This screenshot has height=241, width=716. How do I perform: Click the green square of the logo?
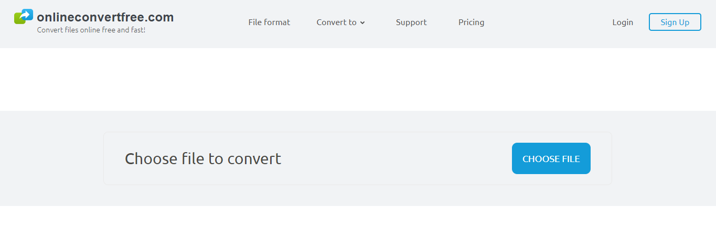[x=18, y=20]
